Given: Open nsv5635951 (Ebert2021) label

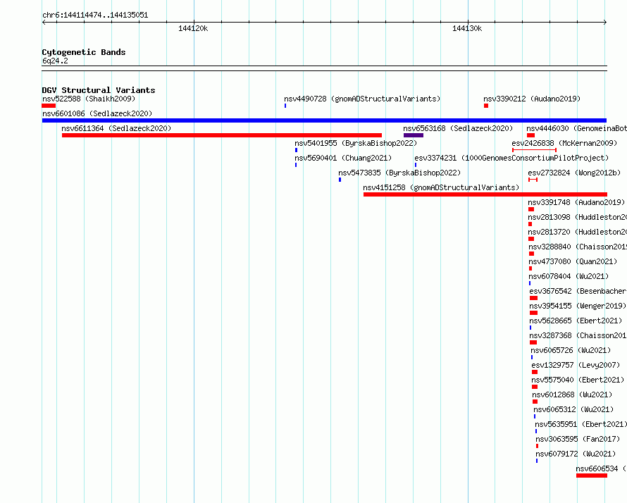Looking at the screenshot, I should 581,424.
